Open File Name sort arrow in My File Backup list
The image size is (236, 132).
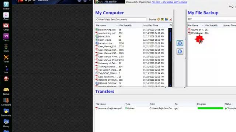click(x=203, y=25)
